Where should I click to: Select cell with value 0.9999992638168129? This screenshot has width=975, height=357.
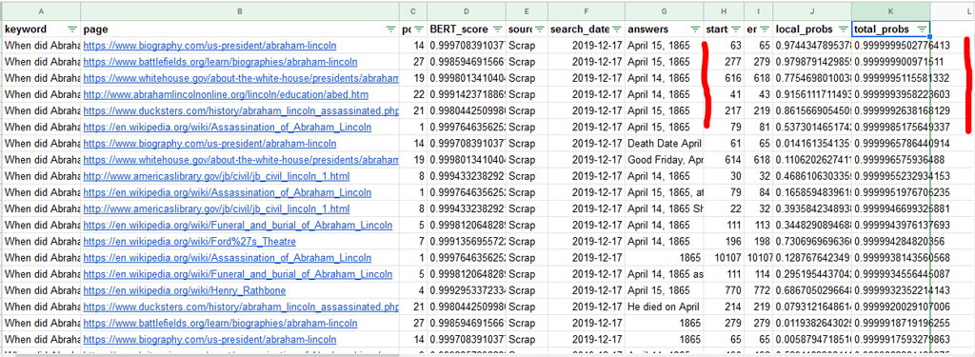point(890,110)
